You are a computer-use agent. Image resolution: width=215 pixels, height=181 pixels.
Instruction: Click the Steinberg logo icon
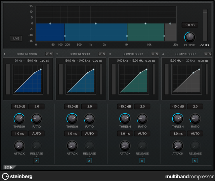pos(5,176)
